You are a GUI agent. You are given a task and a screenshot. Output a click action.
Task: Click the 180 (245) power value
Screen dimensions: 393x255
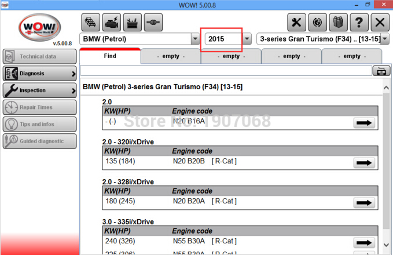(120, 201)
